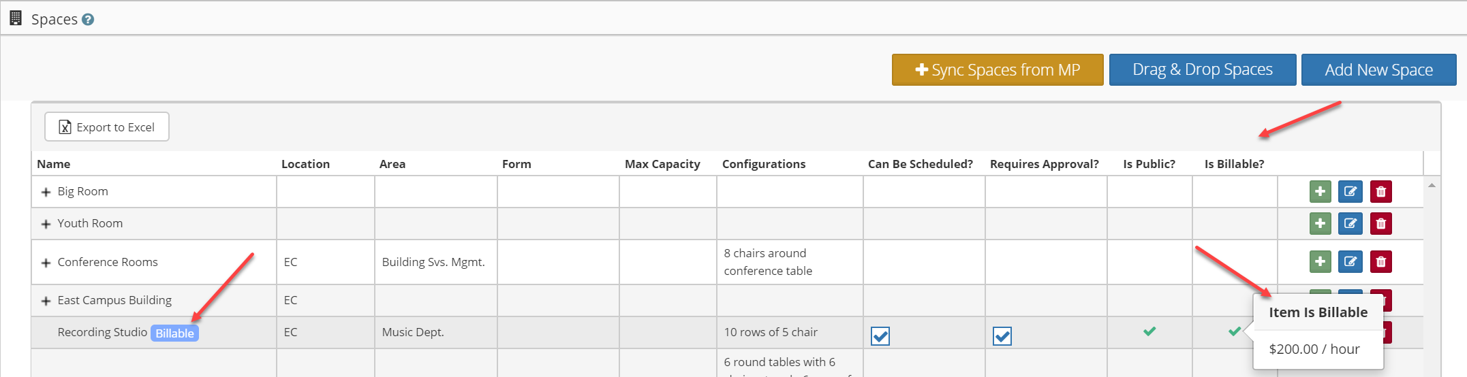Click the trash icon in Youth Room row
This screenshot has height=377, width=1467.
[x=1380, y=223]
